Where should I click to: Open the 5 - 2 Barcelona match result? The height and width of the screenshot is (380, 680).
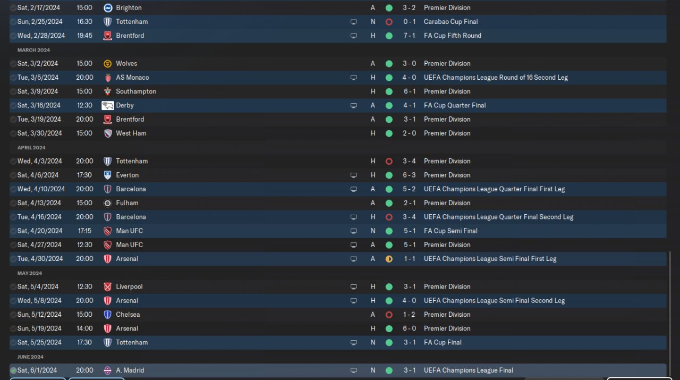click(409, 189)
